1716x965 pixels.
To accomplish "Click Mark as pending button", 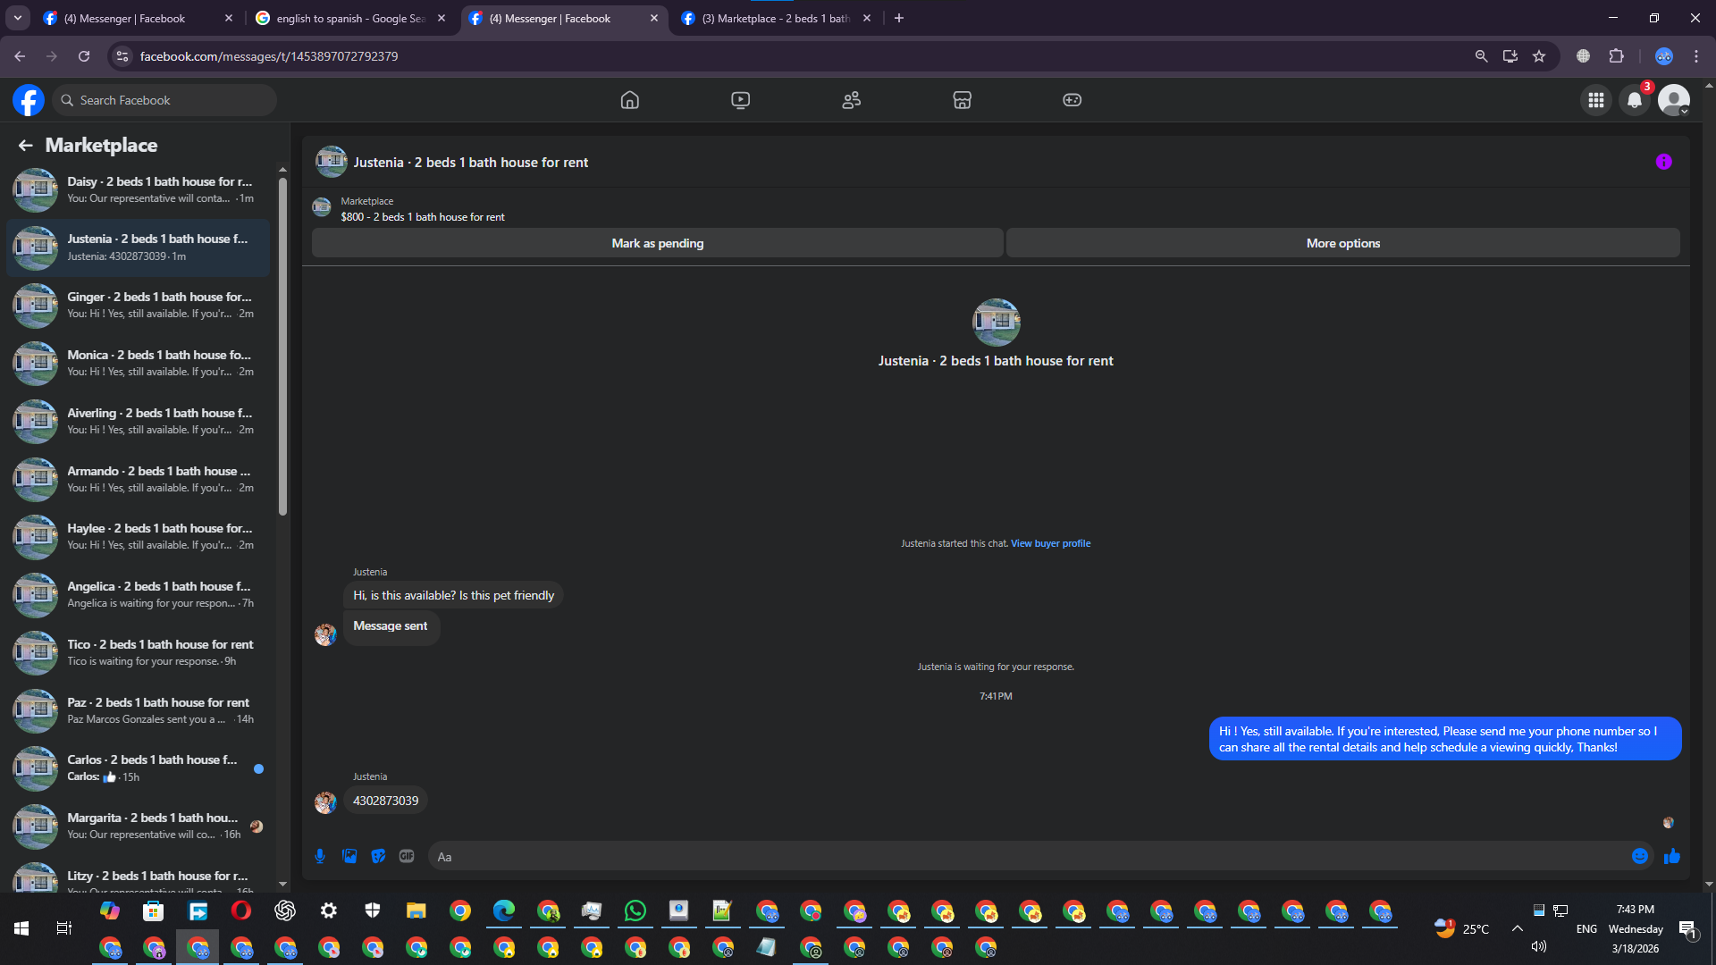I will [x=657, y=243].
